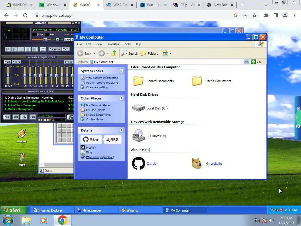Click the Back toolbar button

(x=84, y=54)
